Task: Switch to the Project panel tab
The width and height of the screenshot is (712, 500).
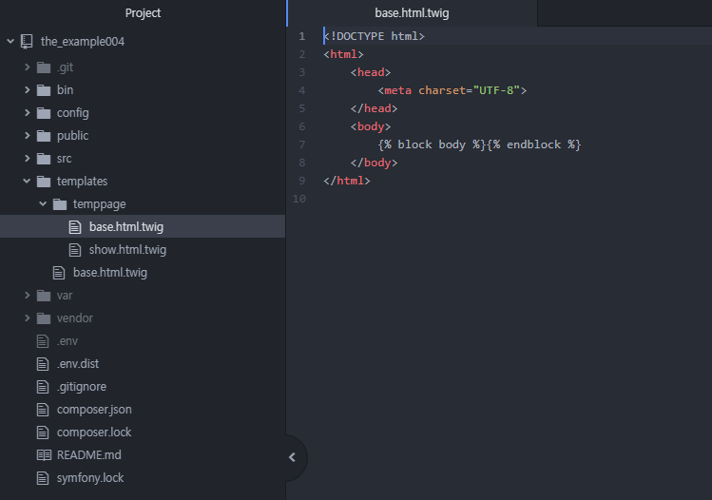Action: point(143,13)
